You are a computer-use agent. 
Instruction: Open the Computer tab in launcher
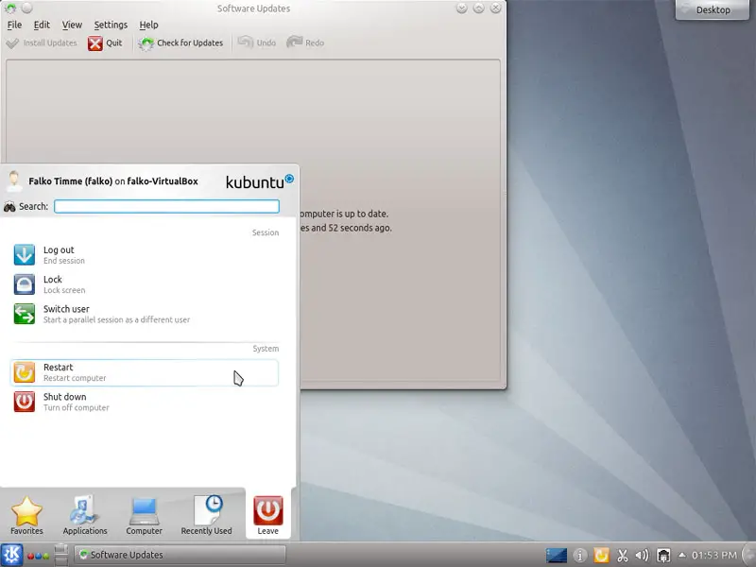point(144,515)
